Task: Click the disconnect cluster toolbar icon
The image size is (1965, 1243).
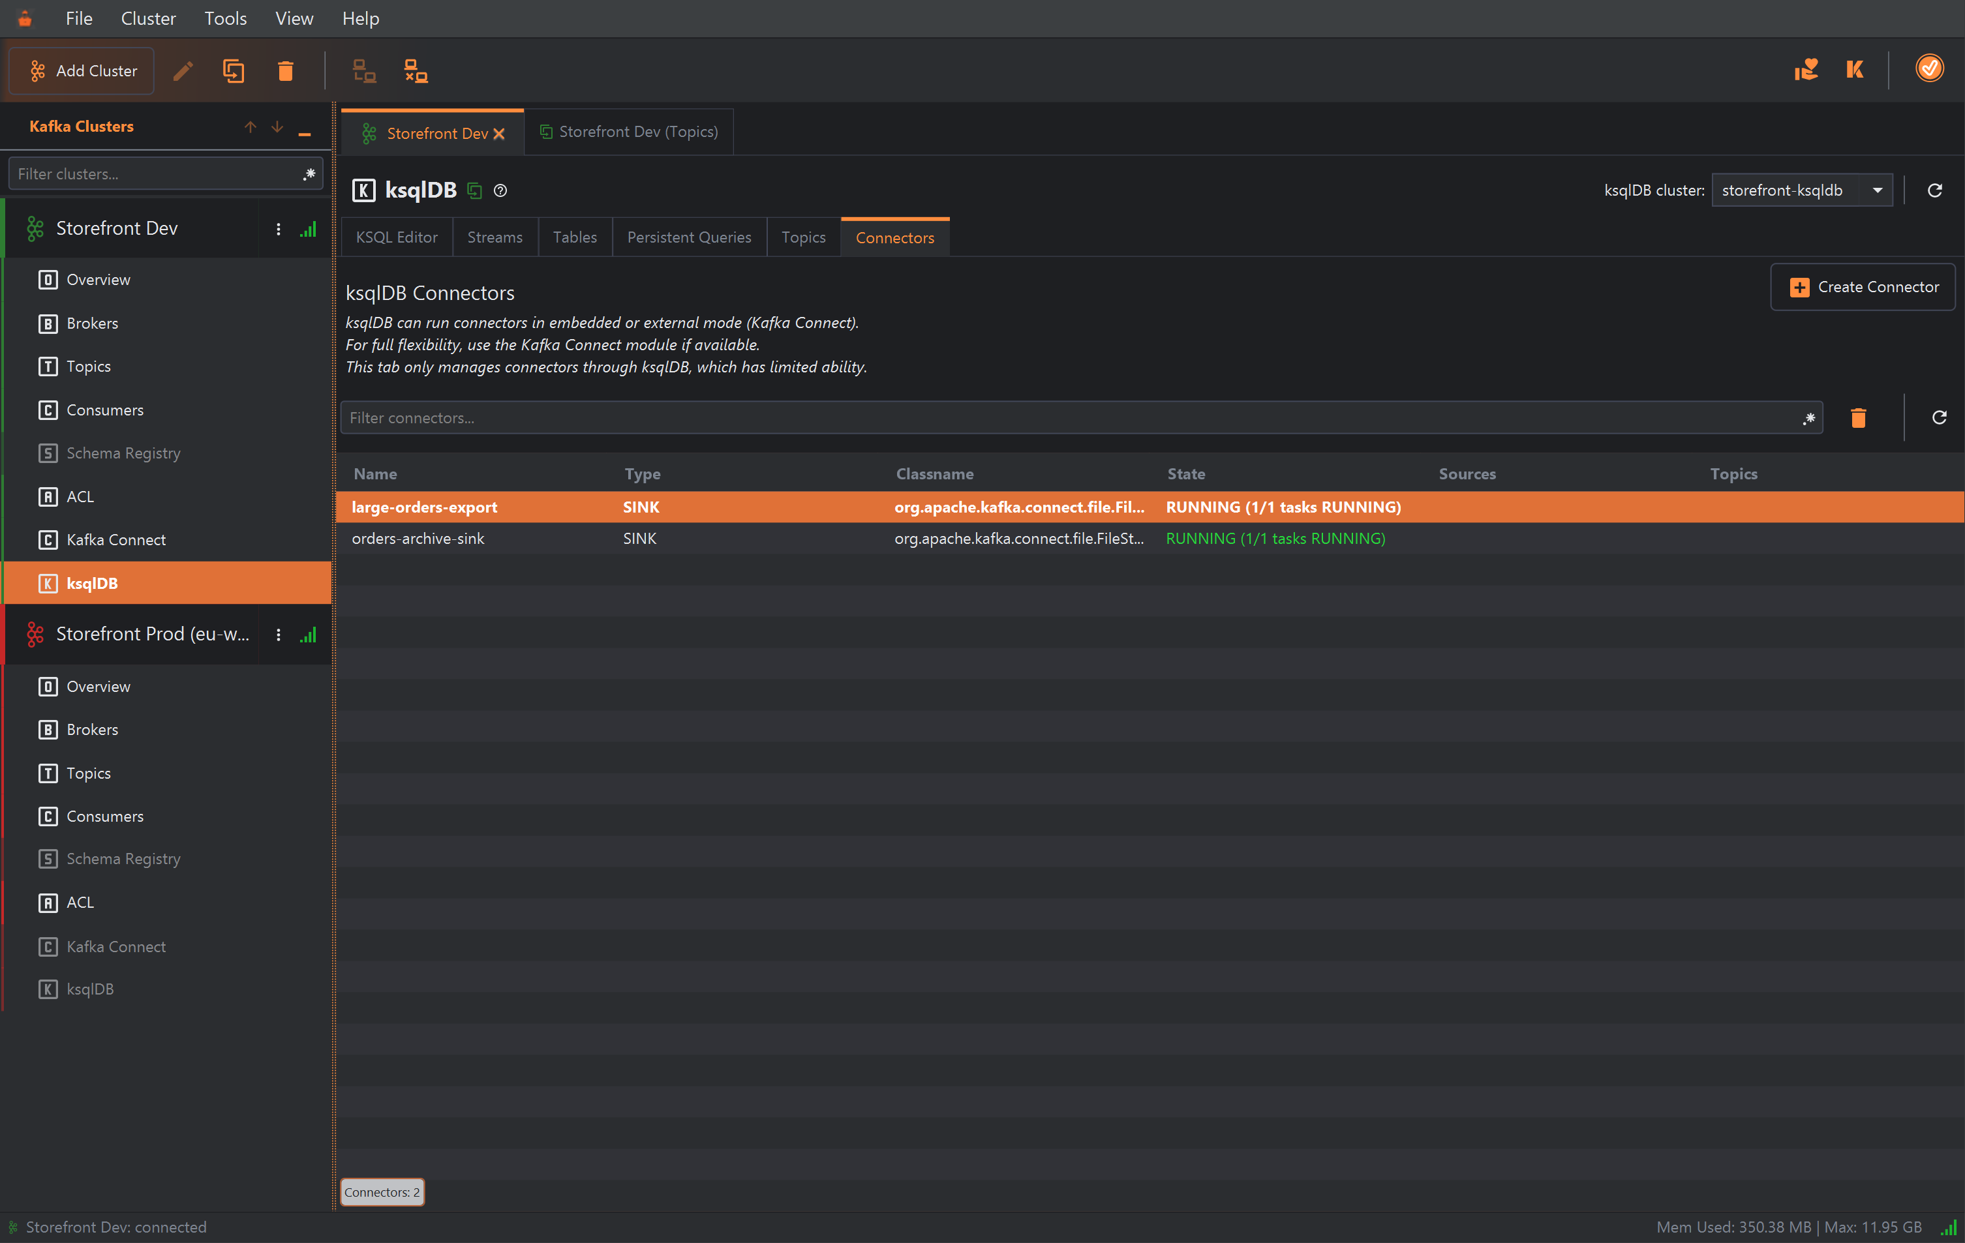Action: 416,71
